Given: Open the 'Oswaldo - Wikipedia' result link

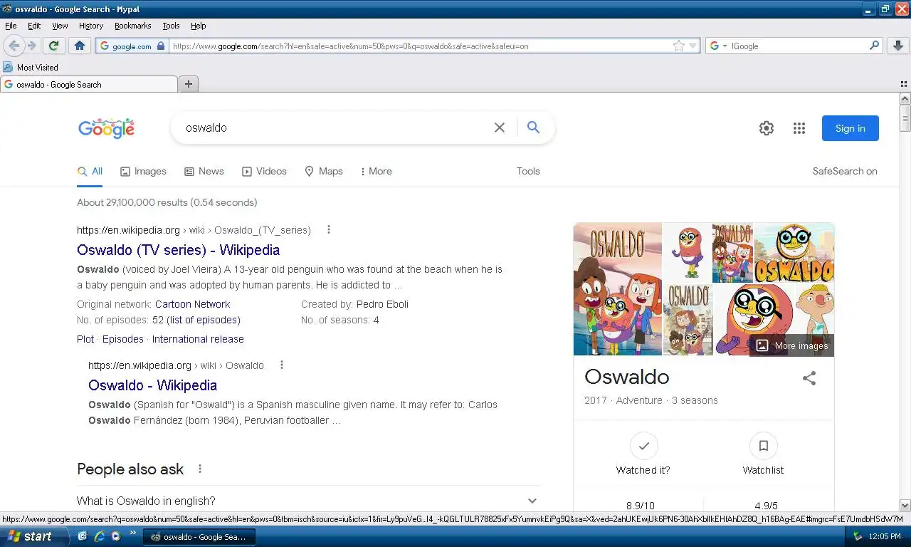Looking at the screenshot, I should coord(152,385).
